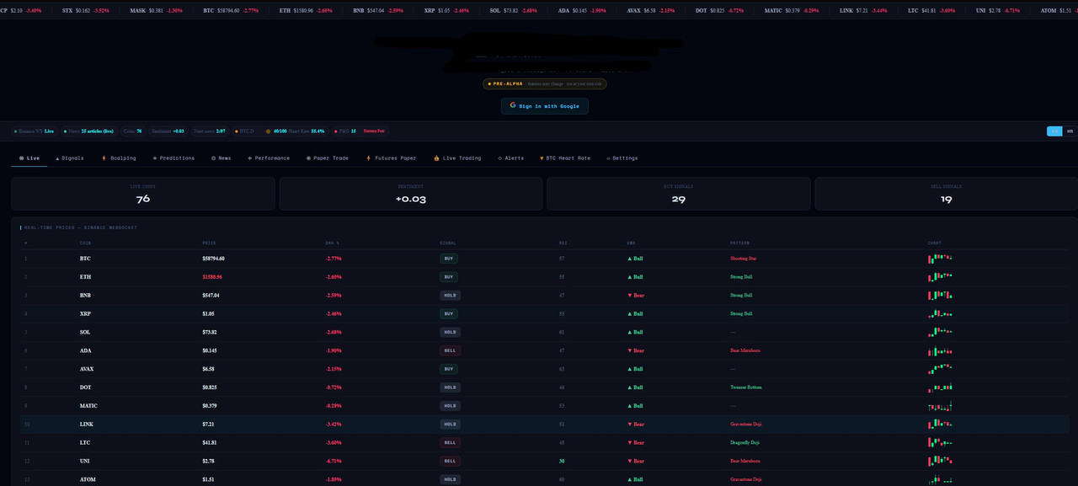Click MASK in the top ticker

pyautogui.click(x=156, y=10)
